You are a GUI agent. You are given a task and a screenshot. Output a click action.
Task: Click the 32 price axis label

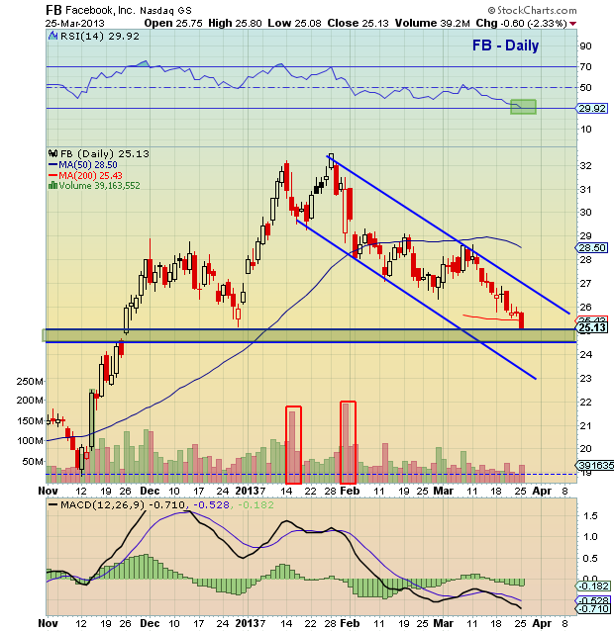(585, 165)
